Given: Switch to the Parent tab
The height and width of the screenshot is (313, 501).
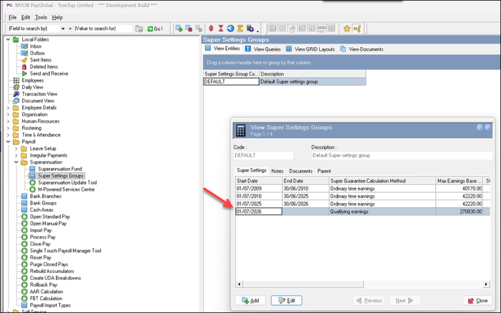Looking at the screenshot, I should (324, 171).
